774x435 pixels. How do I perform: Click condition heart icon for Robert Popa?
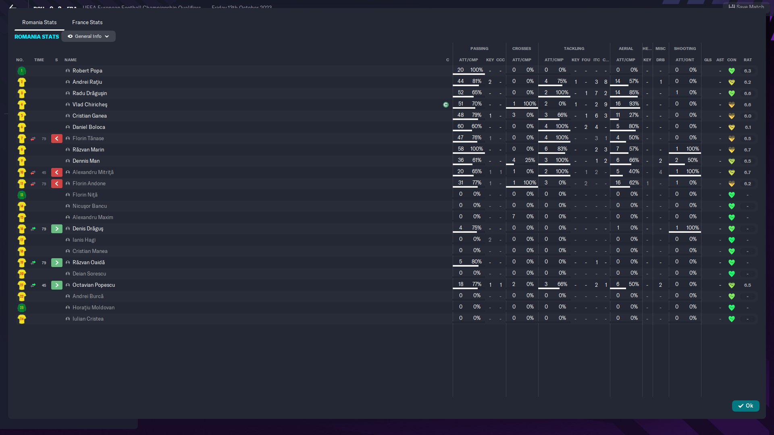click(x=731, y=71)
